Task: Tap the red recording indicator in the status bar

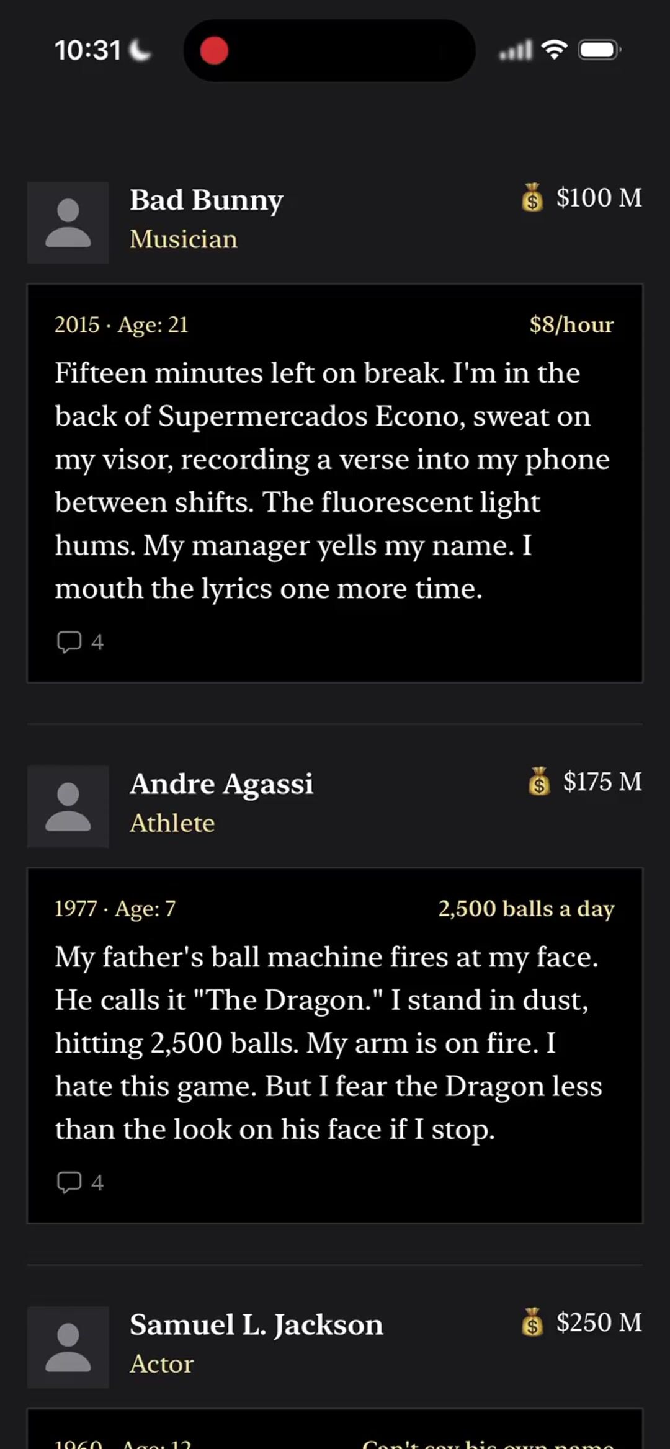Action: [214, 50]
